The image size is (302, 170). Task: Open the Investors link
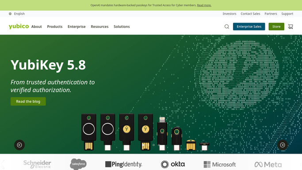(x=229, y=14)
